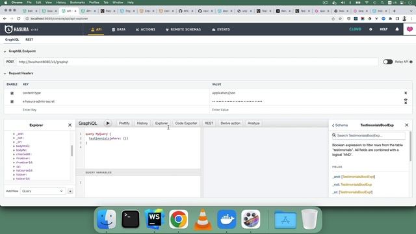The image size is (416, 234).
Task: Open a new Chrome tab
Action: [395, 11]
